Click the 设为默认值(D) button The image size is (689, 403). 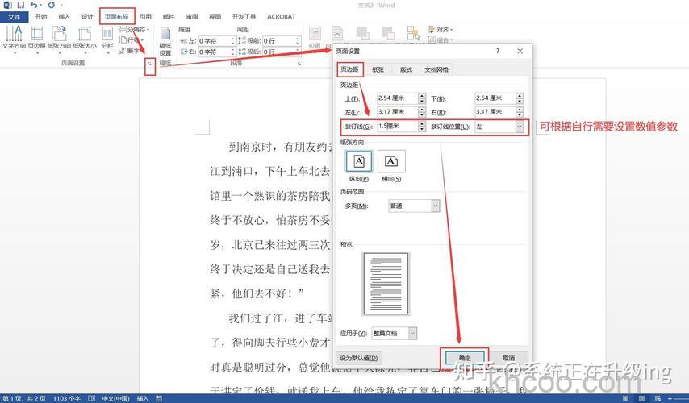[358, 358]
